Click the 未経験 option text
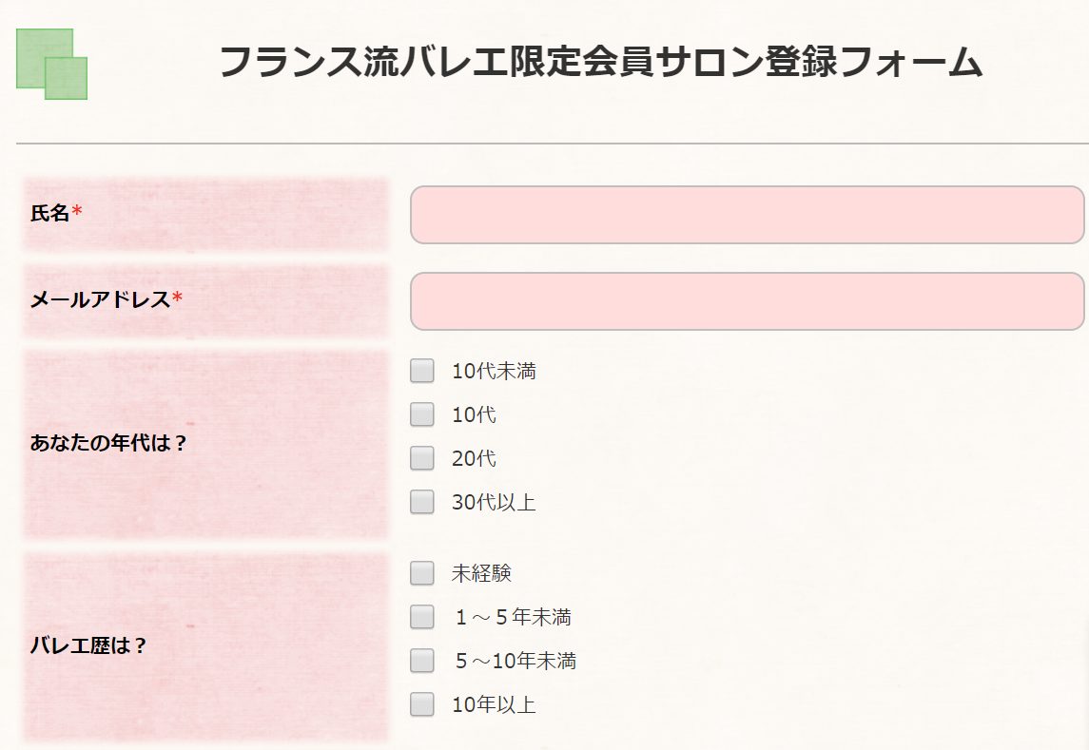This screenshot has width=1089, height=750. coord(481,573)
